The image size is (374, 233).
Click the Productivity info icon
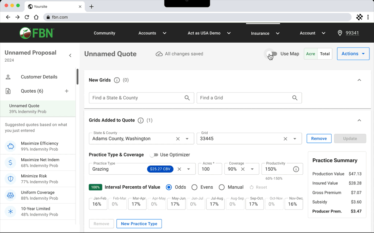(x=296, y=169)
